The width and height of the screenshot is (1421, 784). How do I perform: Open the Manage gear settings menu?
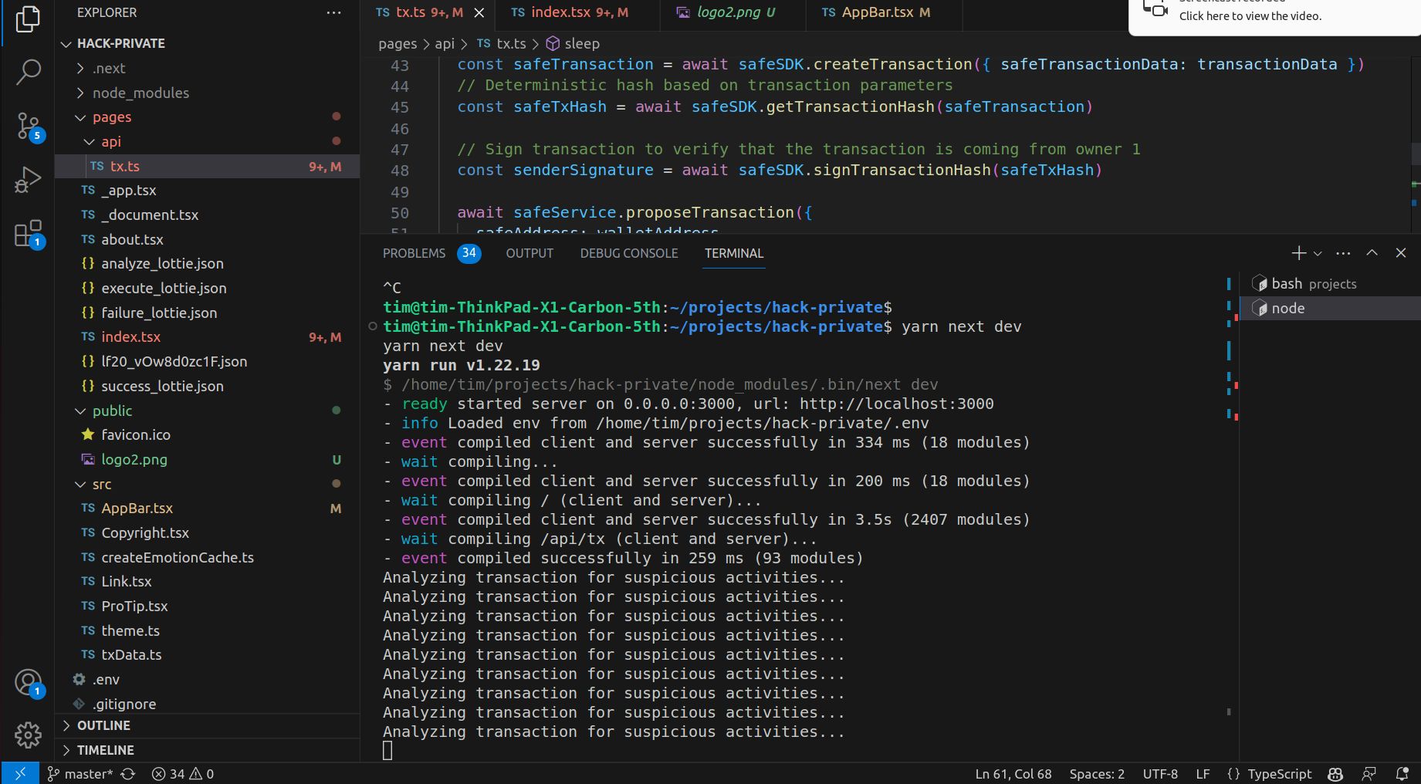tap(28, 735)
